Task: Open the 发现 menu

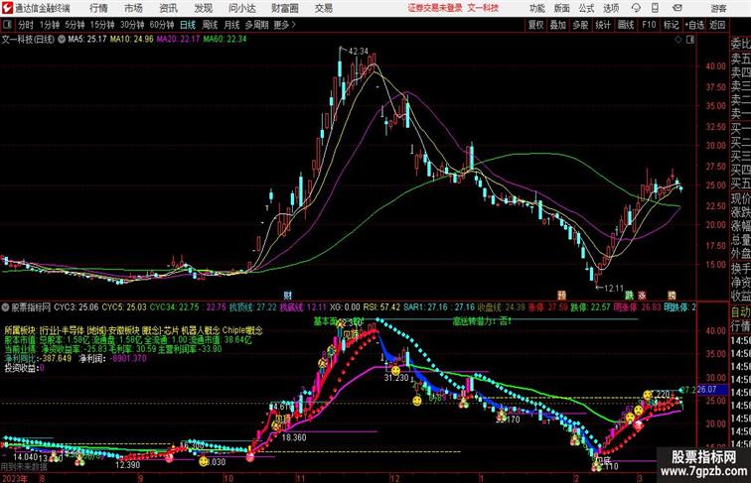Action: 203,8
